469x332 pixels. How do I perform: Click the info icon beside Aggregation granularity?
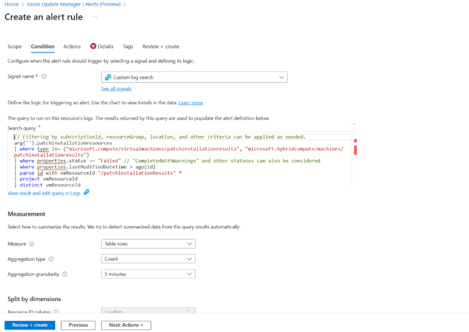pyautogui.click(x=64, y=274)
